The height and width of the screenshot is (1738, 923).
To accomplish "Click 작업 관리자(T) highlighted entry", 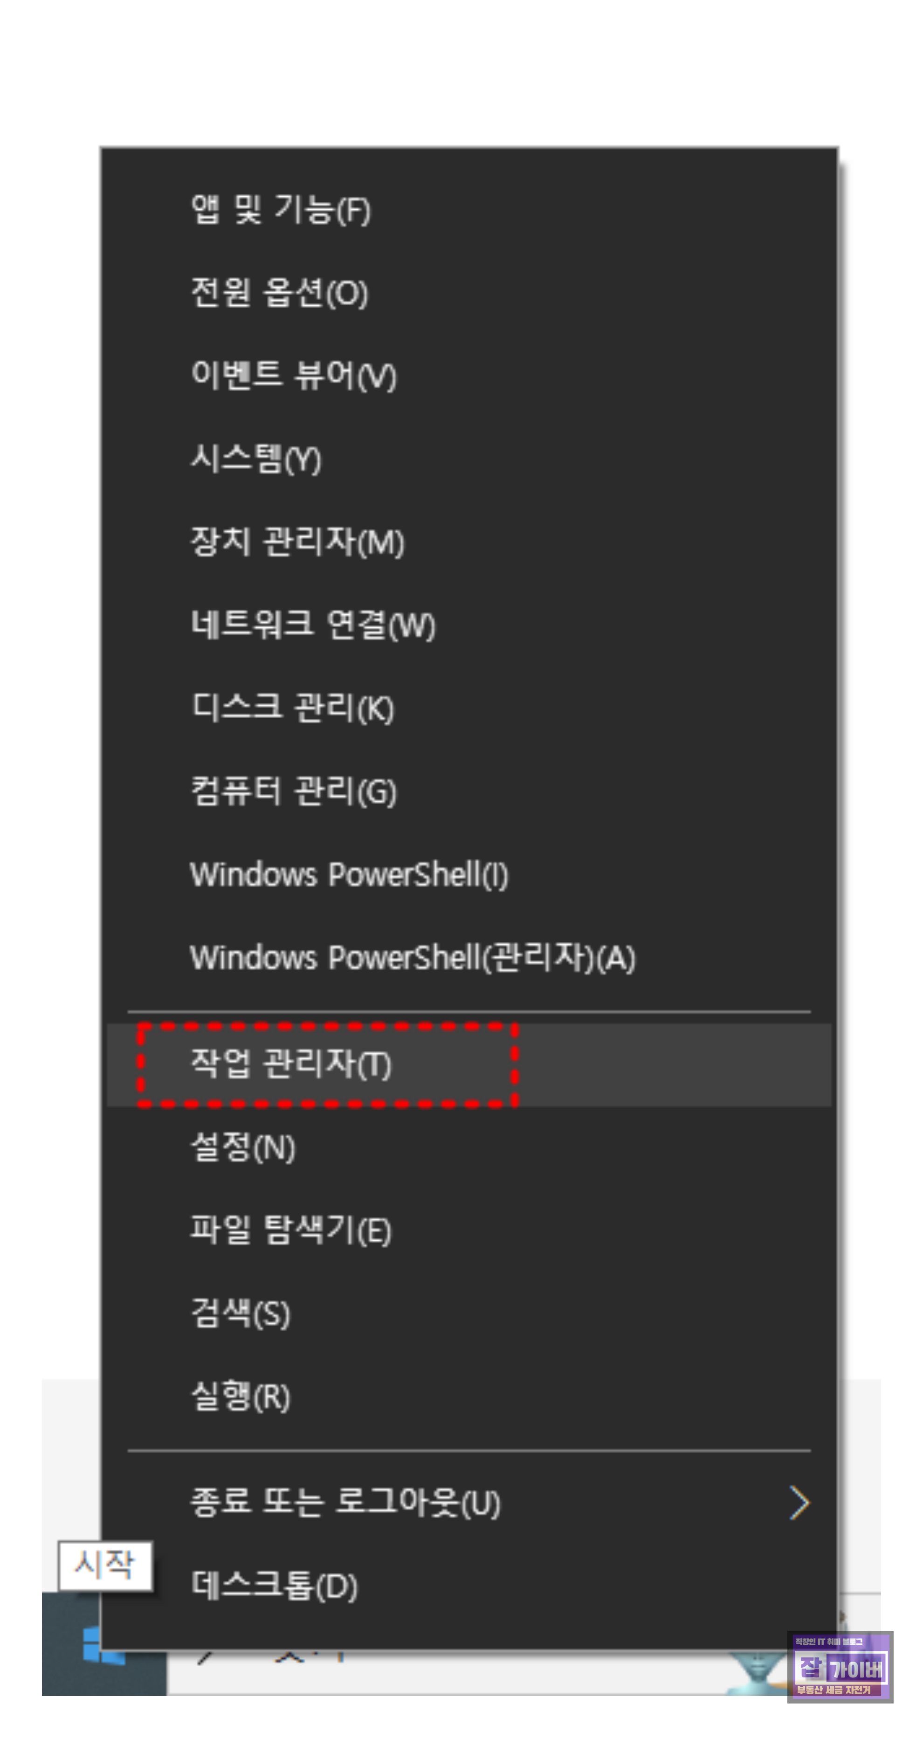I will click(x=469, y=1065).
